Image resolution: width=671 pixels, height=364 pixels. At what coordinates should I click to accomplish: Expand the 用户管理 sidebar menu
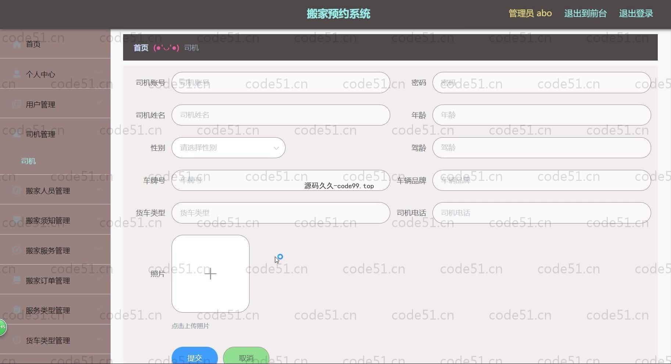pos(55,105)
